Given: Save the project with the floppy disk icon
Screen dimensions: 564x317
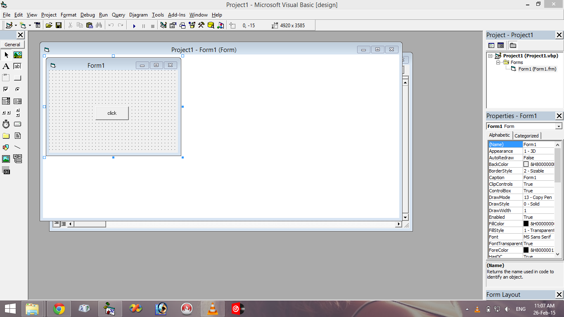Looking at the screenshot, I should (59, 25).
